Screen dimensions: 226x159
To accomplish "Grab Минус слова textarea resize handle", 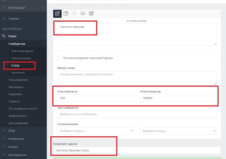I will coord(215,84).
